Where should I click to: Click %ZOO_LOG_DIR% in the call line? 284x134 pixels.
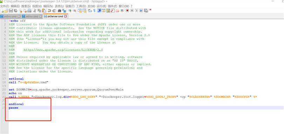click(83, 97)
